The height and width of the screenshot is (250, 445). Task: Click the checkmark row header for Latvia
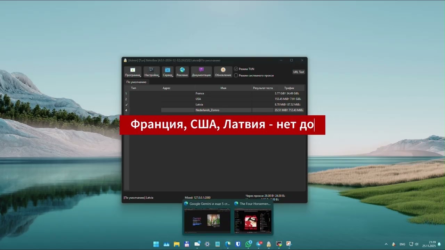pos(127,105)
